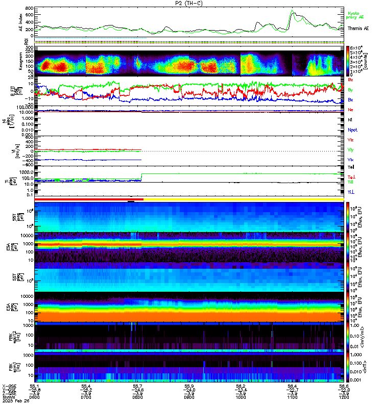This screenshot has height=408, width=383.
Task: Click the yellow segment of the region indicator bar
Action: click(244, 199)
